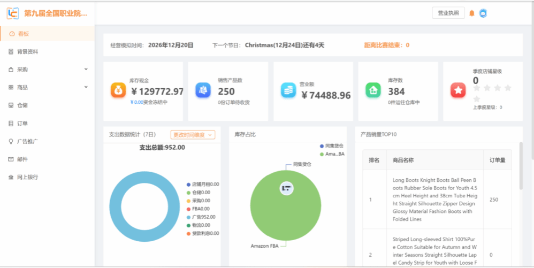
Task: Open 仓储 in the sidebar
Action: 47,105
